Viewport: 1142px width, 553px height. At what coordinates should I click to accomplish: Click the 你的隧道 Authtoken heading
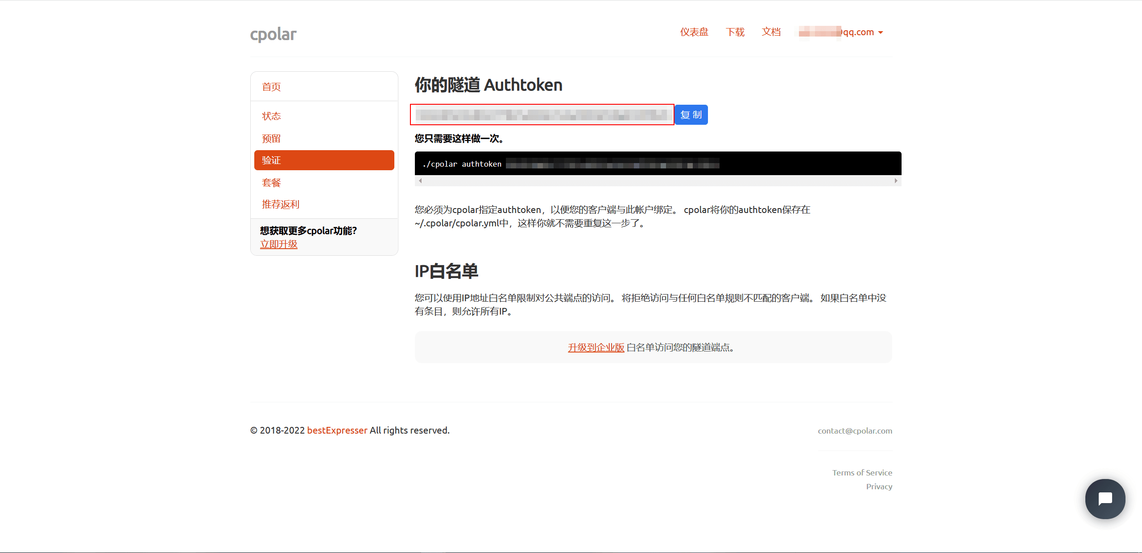(488, 85)
